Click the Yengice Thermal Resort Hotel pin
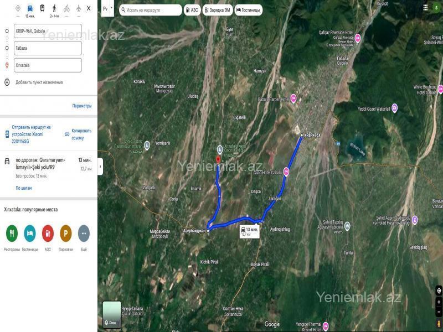 (326, 326)
